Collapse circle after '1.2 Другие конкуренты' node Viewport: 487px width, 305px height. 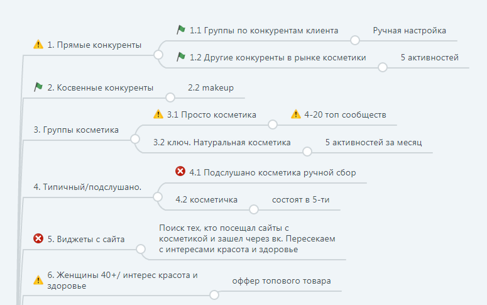click(x=382, y=65)
